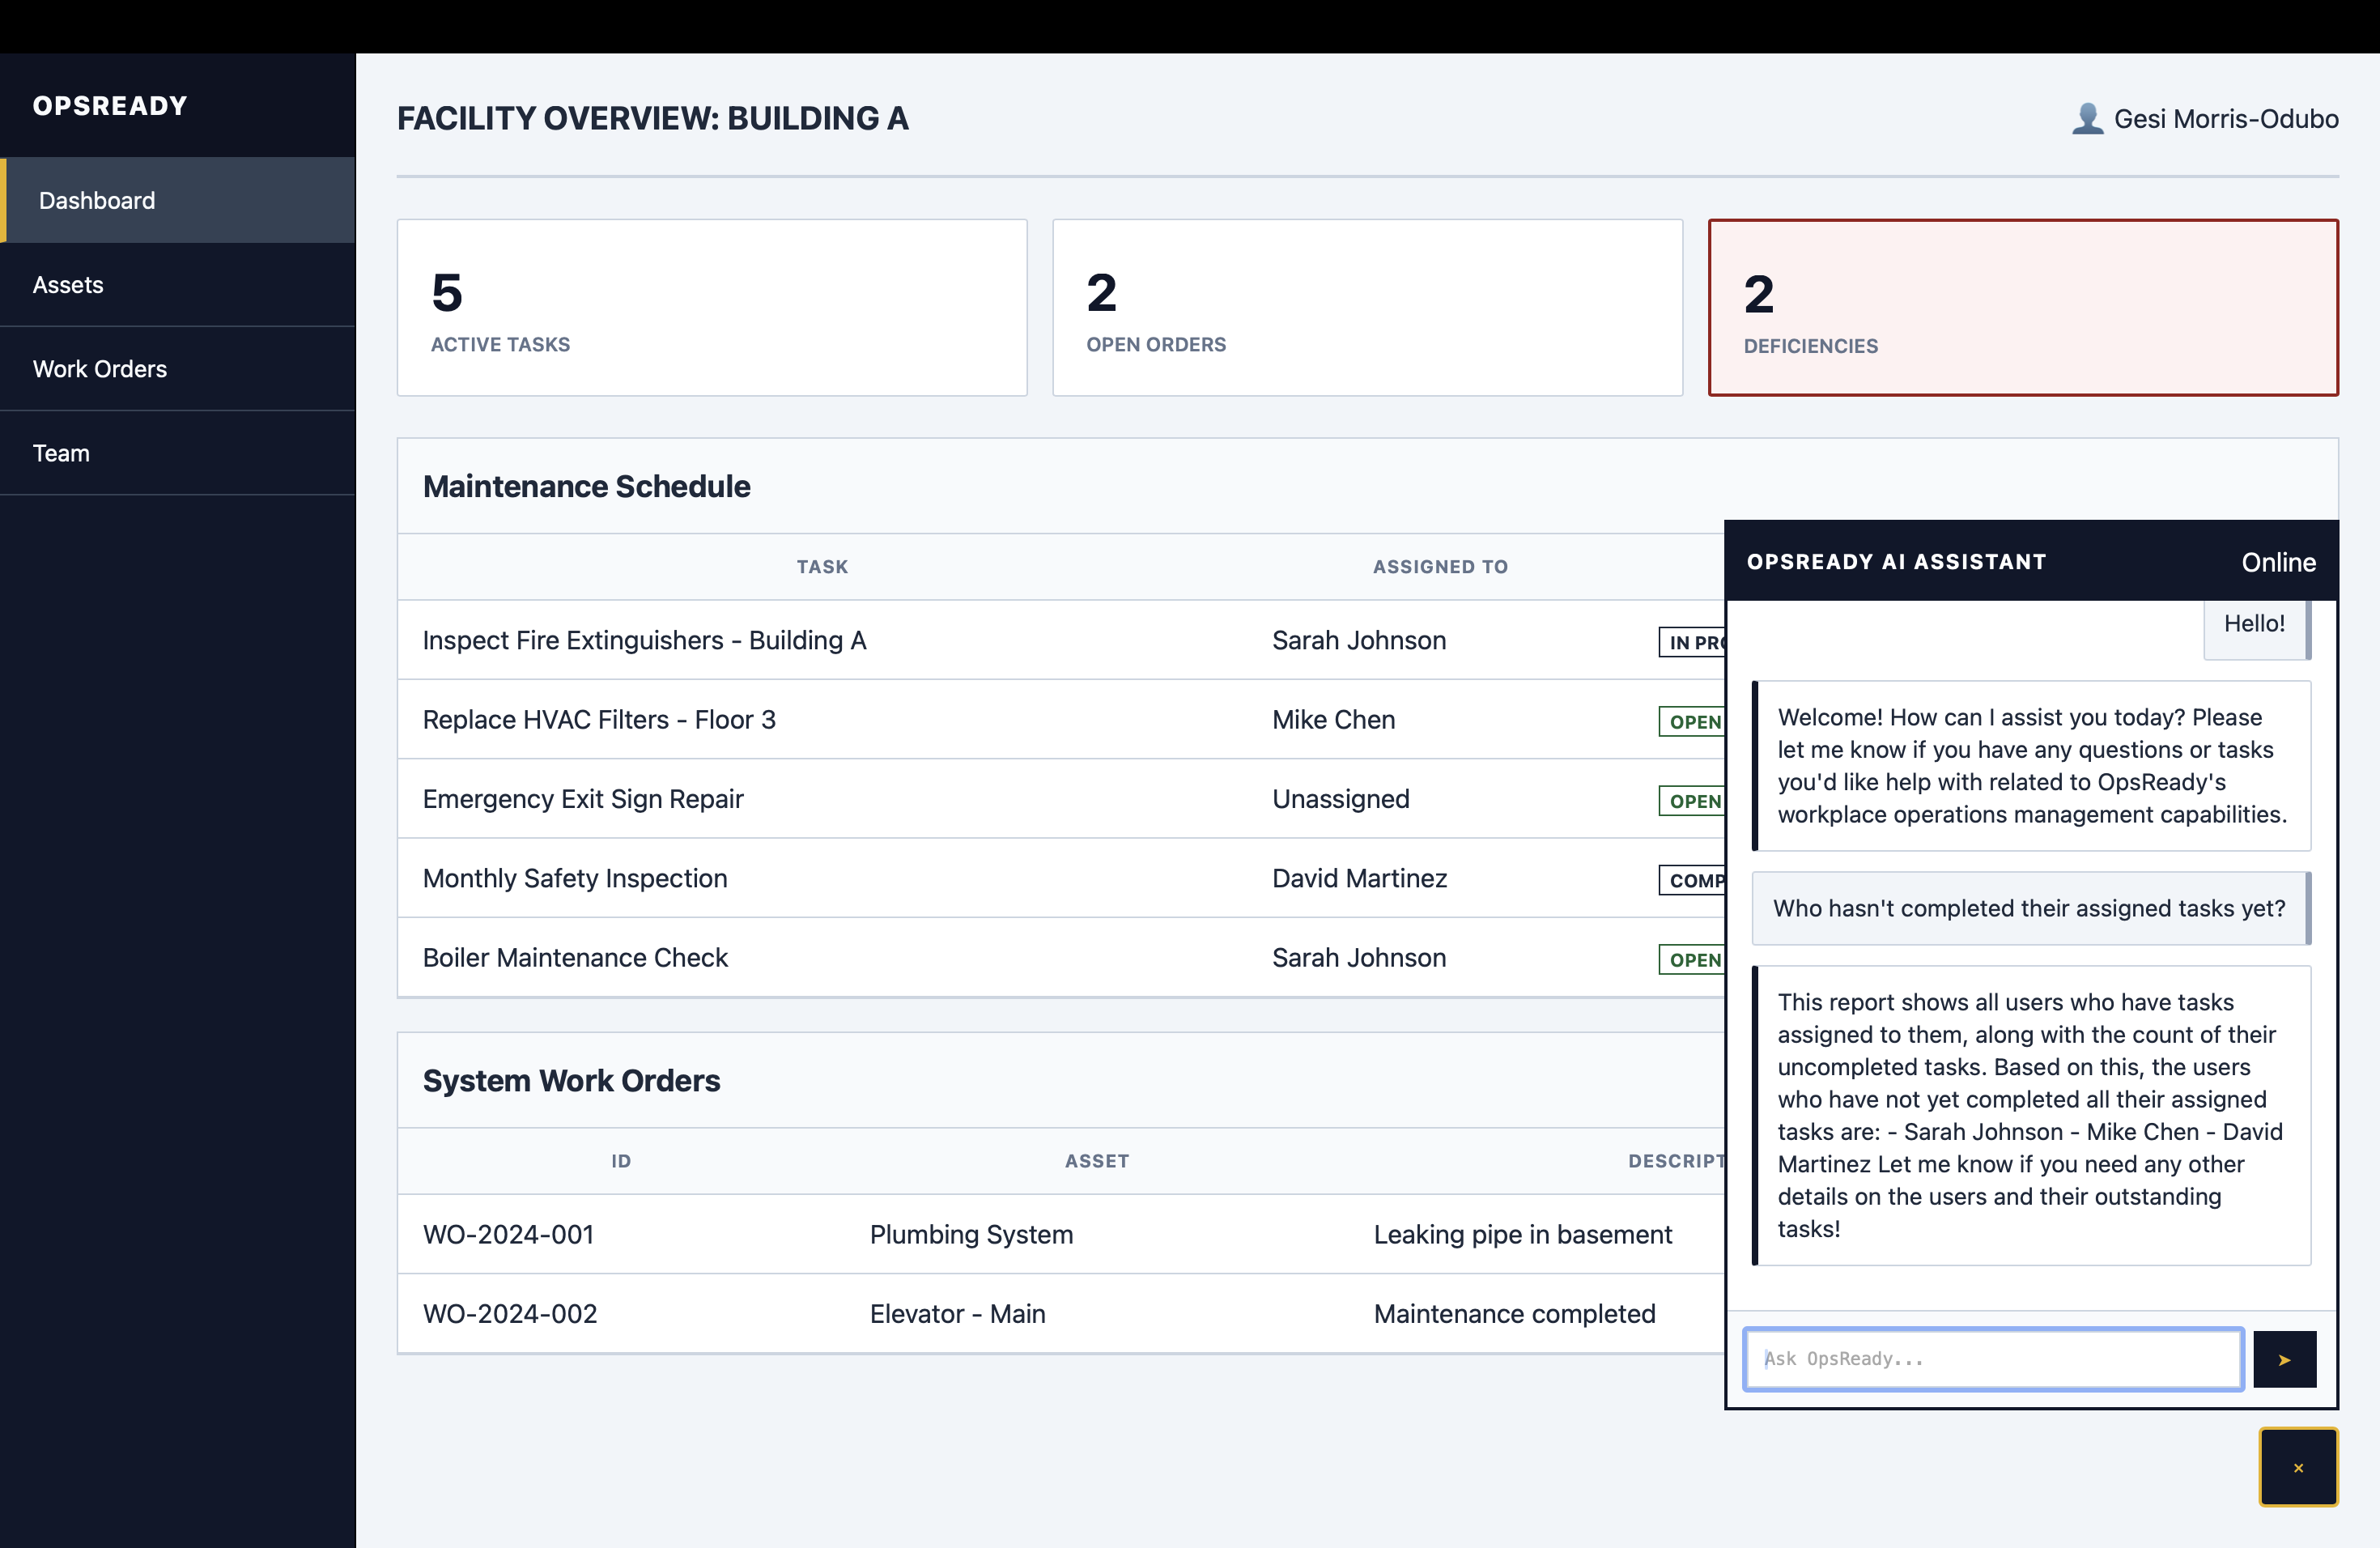Image resolution: width=2380 pixels, height=1548 pixels.
Task: Open the Dashboard sidebar item
Action: [97, 200]
